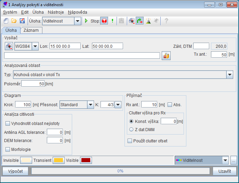Open the WGS84 coordinate system dropdown
The height and width of the screenshot is (183, 239).
tap(35, 46)
